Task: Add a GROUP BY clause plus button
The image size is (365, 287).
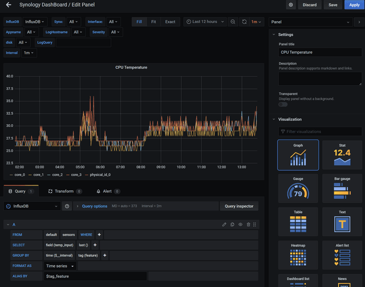Action: coord(105,256)
